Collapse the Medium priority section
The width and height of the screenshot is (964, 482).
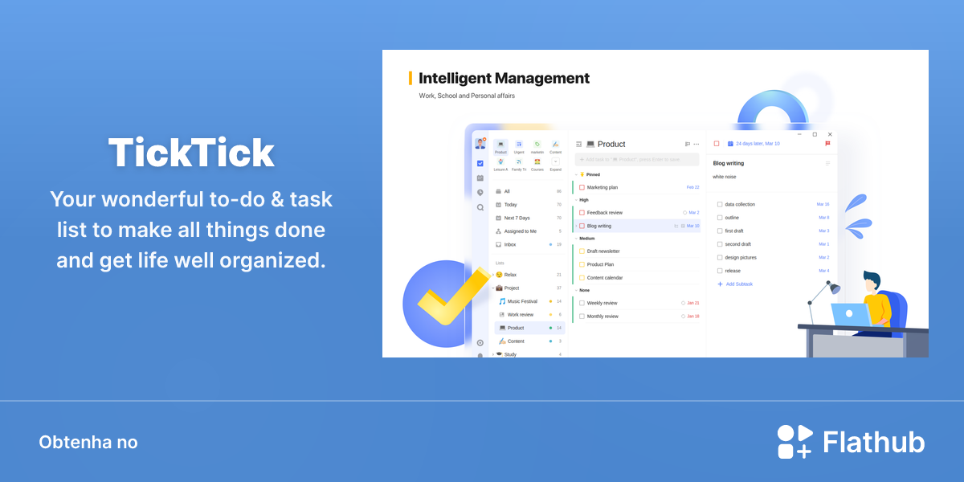pyautogui.click(x=575, y=239)
